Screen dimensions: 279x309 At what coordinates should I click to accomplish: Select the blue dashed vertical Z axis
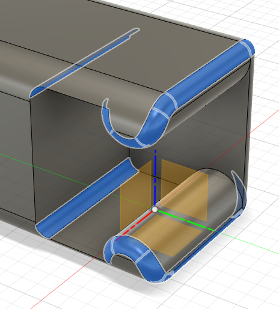pyautogui.click(x=155, y=177)
